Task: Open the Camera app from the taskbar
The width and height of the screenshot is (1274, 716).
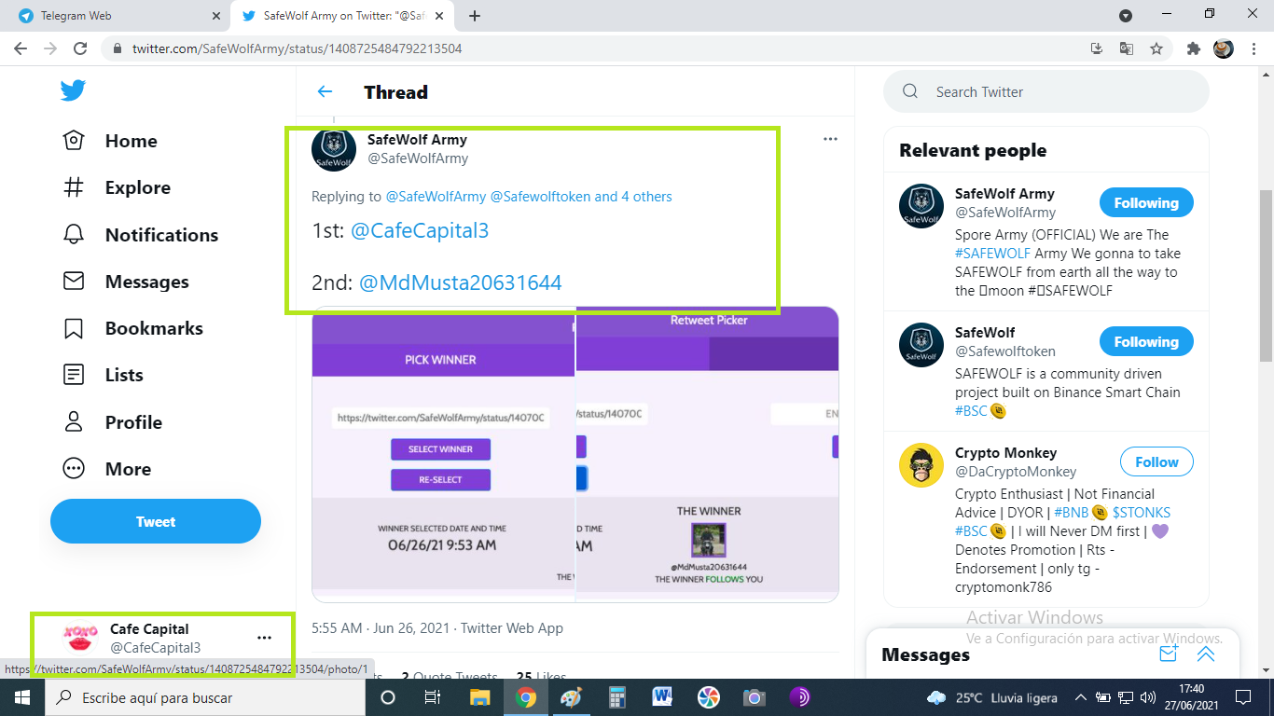Action: click(754, 697)
